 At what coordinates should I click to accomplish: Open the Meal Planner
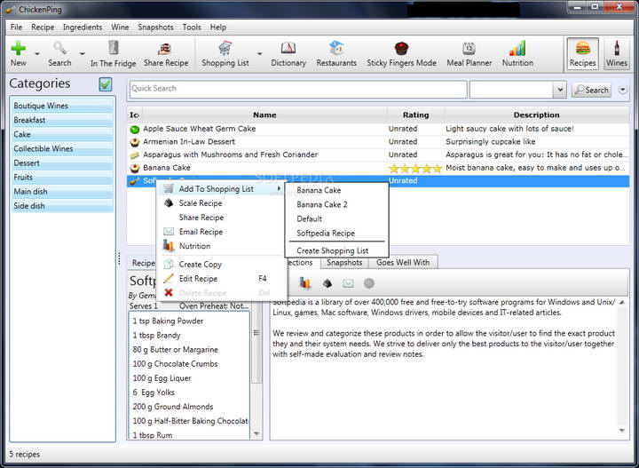(468, 53)
